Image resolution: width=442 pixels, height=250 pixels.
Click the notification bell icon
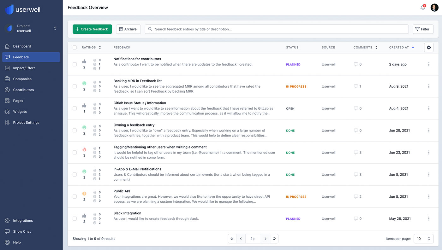(x=422, y=8)
